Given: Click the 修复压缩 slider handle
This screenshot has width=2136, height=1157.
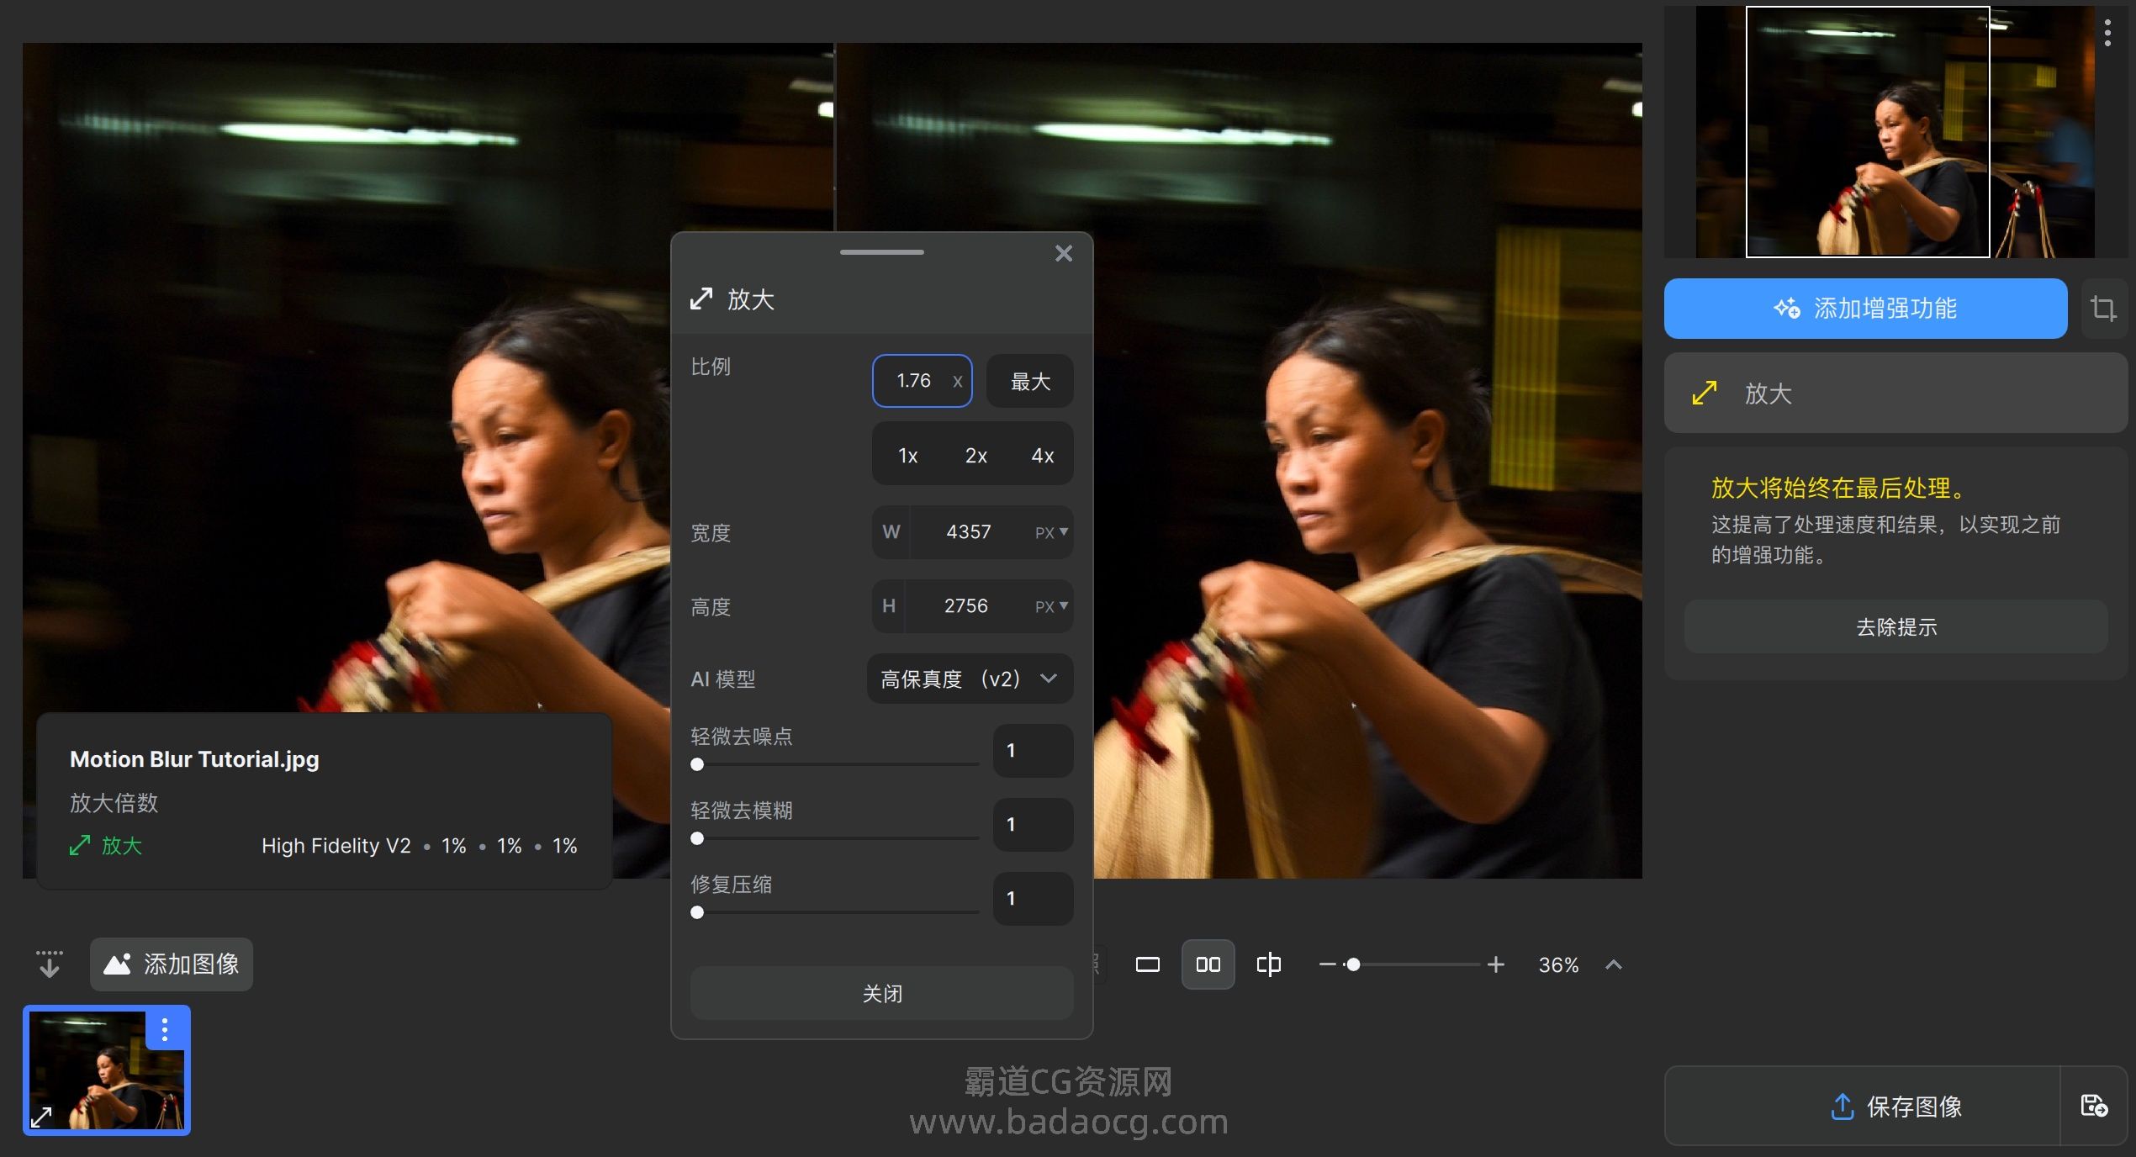Looking at the screenshot, I should (x=697, y=912).
